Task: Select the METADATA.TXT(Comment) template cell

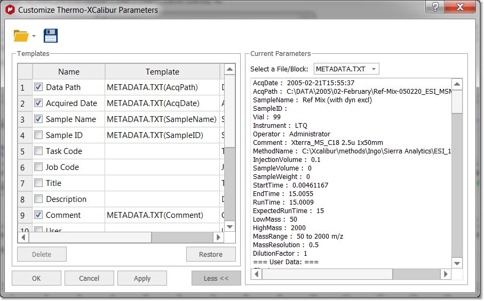Action: (x=162, y=215)
